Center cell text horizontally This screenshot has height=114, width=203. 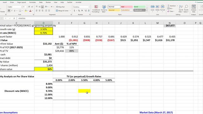[x=39, y=10]
